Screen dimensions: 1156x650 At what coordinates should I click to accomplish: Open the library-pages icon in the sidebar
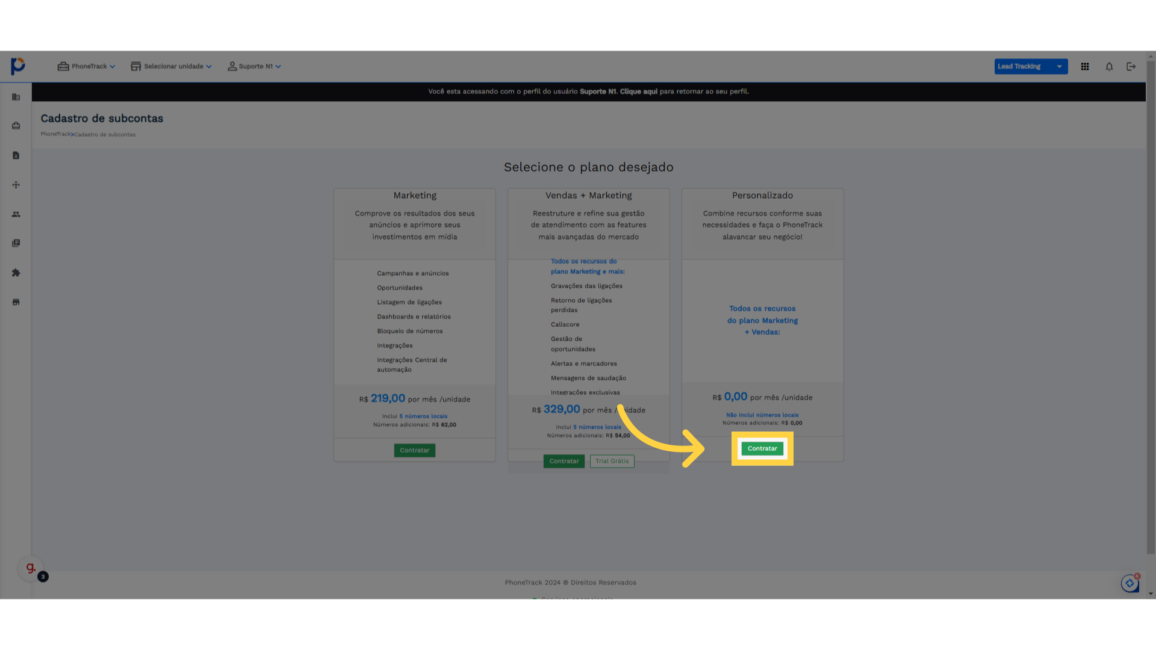[16, 243]
